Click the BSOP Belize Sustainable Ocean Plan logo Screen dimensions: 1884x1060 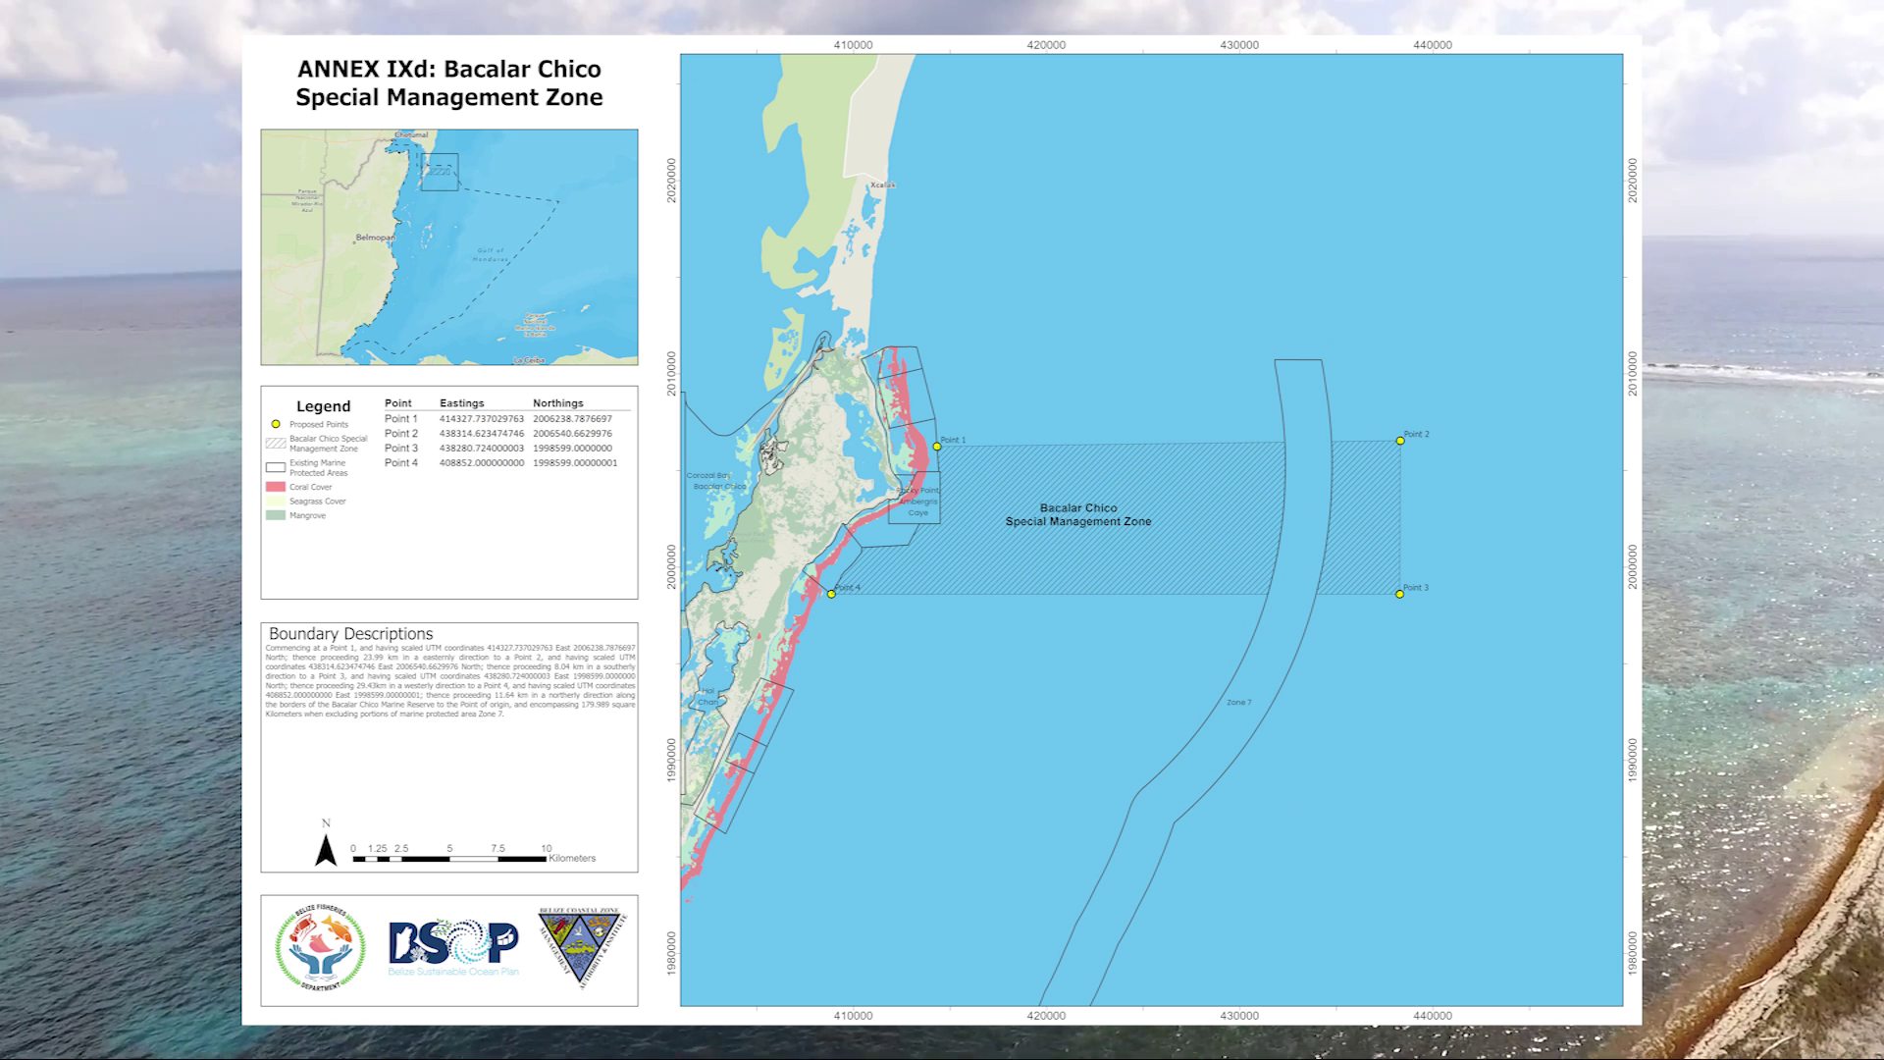coord(453,948)
